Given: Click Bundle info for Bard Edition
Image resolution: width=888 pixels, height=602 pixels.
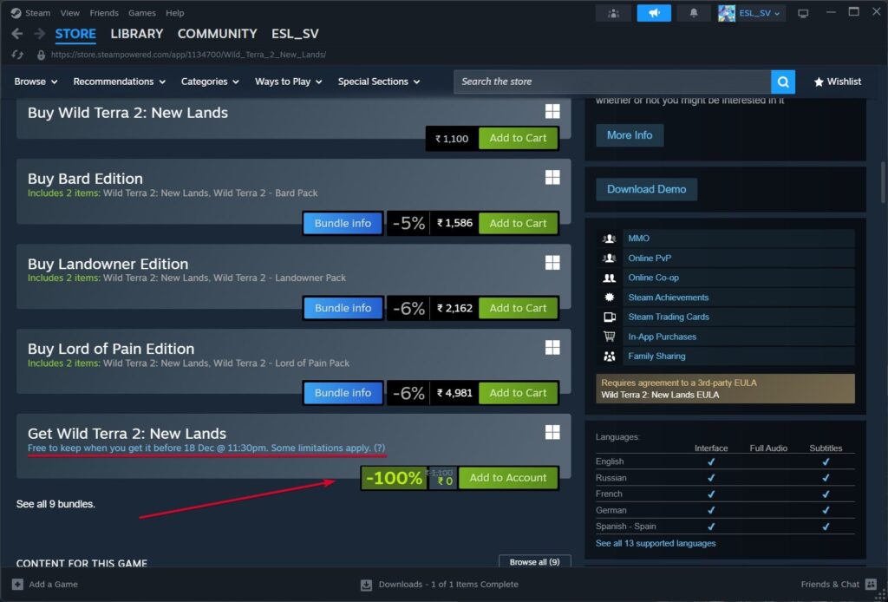Looking at the screenshot, I should pyautogui.click(x=343, y=223).
